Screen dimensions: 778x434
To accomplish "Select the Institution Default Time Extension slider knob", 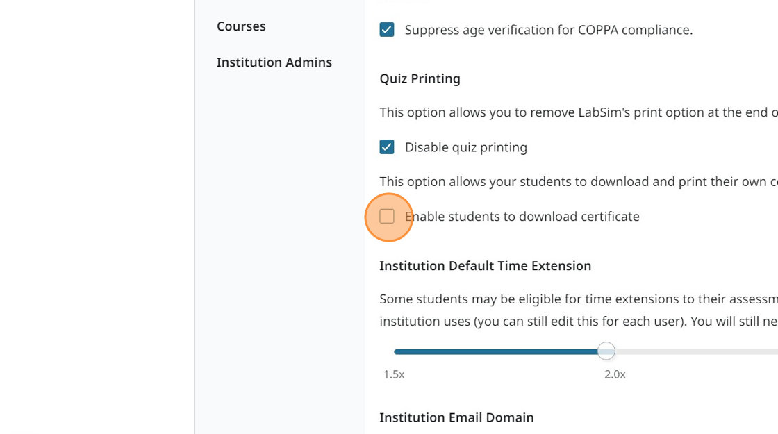I will (x=606, y=351).
